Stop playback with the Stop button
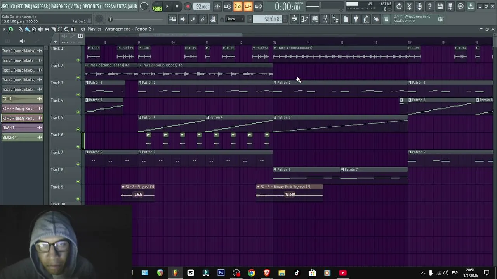 pyautogui.click(x=177, y=7)
